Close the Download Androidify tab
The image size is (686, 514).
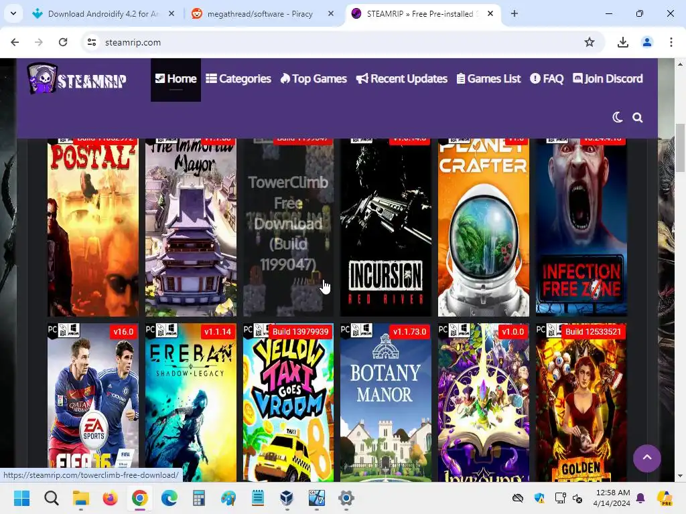pyautogui.click(x=171, y=14)
